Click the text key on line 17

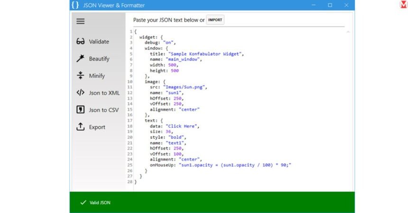click(149, 121)
